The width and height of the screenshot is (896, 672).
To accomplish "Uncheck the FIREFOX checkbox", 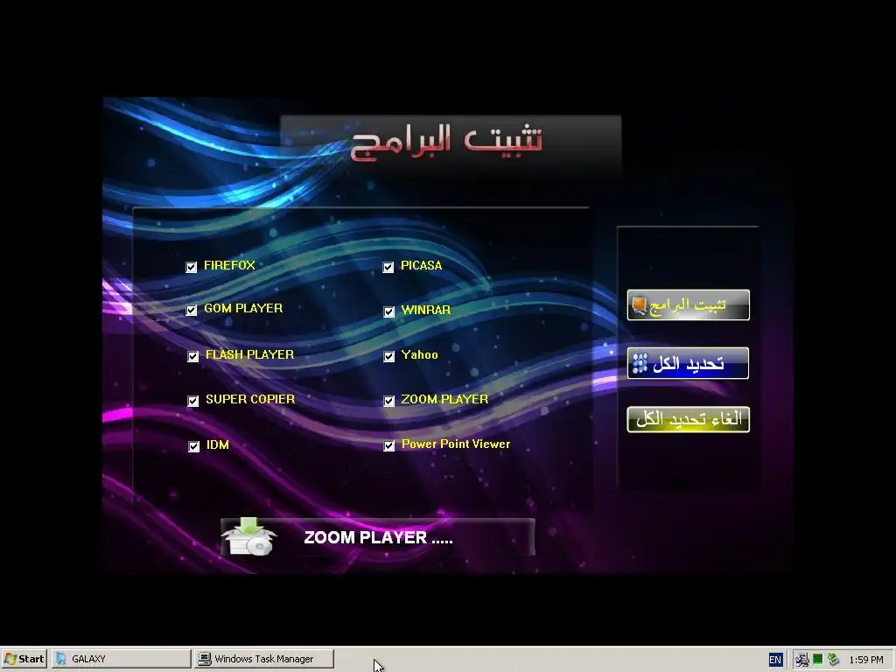I will [192, 267].
